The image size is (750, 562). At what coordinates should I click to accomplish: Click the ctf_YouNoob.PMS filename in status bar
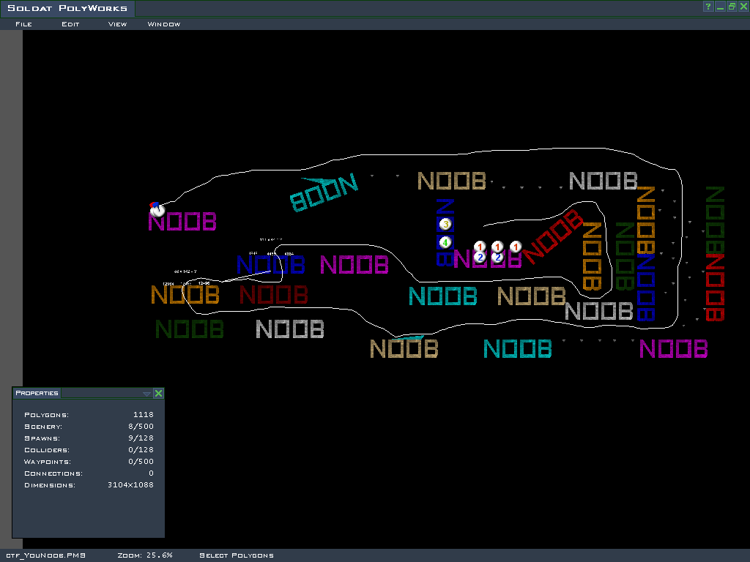(45, 555)
